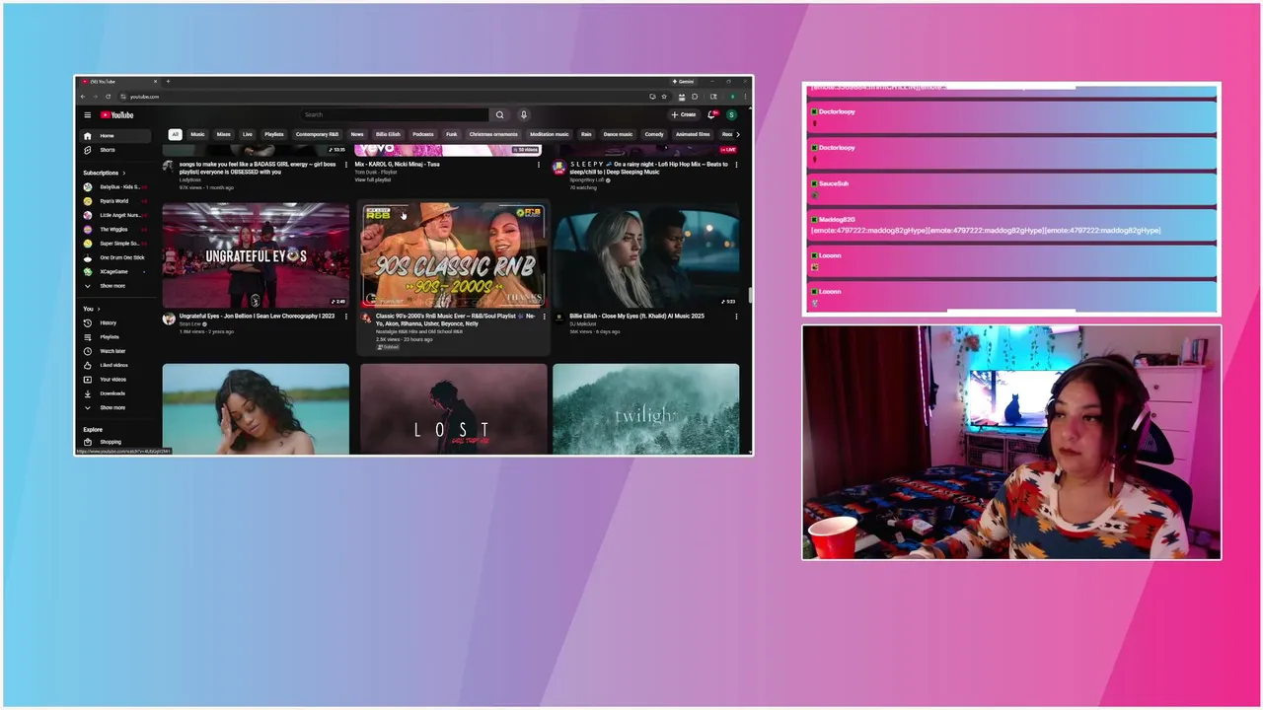
Task: Play 90s Classic RnB thumbnail
Action: (x=454, y=255)
